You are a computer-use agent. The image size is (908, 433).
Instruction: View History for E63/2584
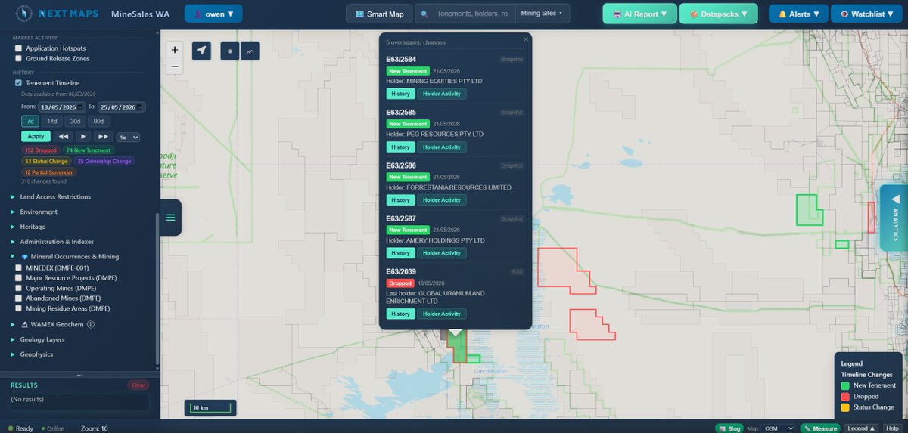click(400, 94)
